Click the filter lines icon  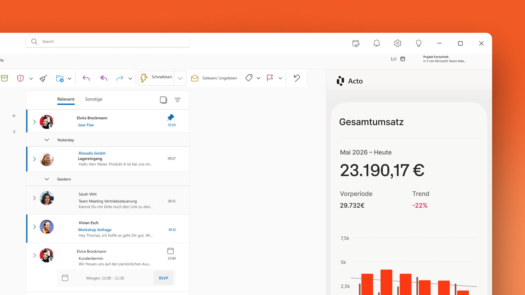coord(177,100)
